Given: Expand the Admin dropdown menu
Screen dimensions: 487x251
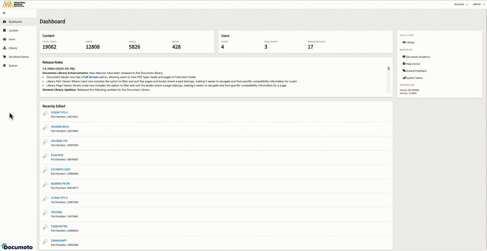Looking at the screenshot, I should coord(478,4).
